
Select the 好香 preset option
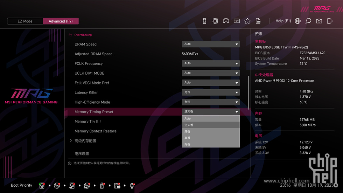[x=211, y=144]
